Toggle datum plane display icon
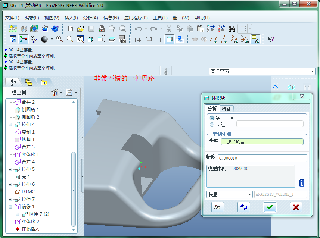The height and width of the screenshot is (238, 320). [x=214, y=39]
